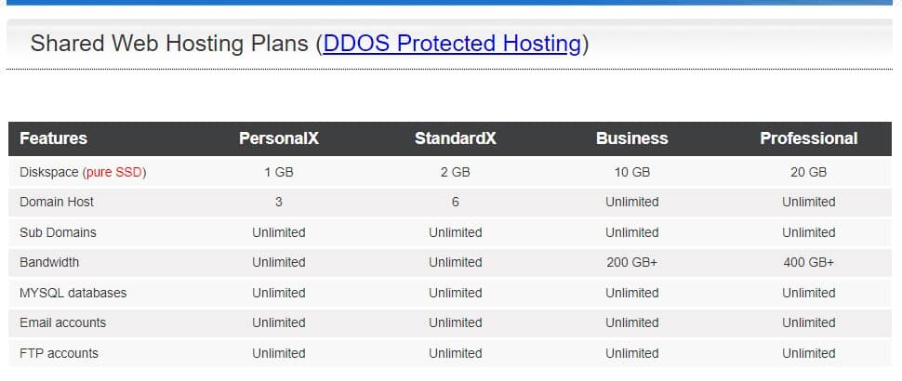Click the Features column header
902x381 pixels.
(x=54, y=138)
